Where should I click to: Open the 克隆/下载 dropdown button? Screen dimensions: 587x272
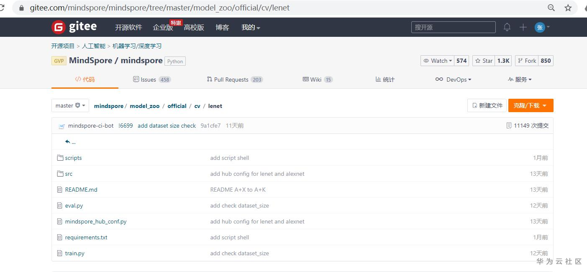531,105
